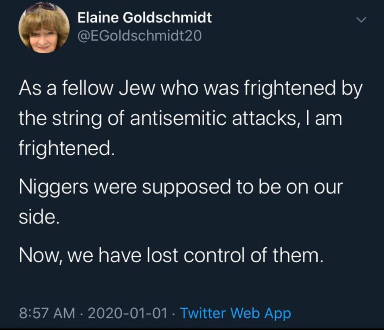Open the tweet options chevron menu
This screenshot has height=330, width=384.
coord(361,20)
